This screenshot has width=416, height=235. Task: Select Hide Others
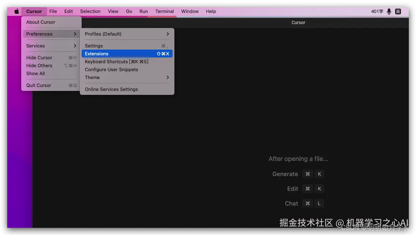(51, 65)
